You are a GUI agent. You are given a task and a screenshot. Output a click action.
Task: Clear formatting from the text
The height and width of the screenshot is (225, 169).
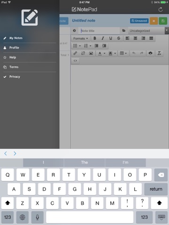point(159,53)
